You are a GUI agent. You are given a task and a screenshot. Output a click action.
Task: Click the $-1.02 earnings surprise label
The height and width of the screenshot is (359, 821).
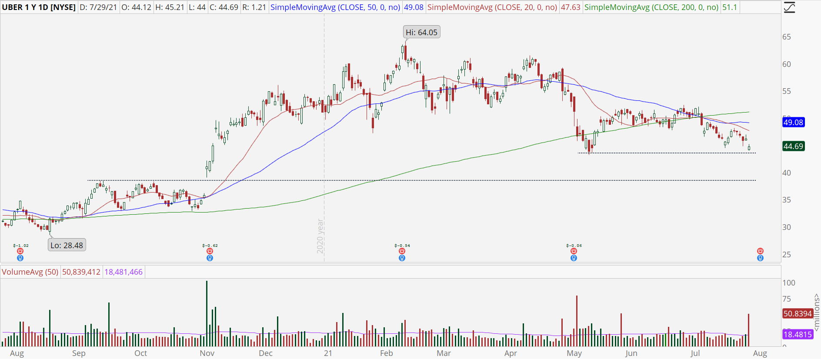(21, 246)
